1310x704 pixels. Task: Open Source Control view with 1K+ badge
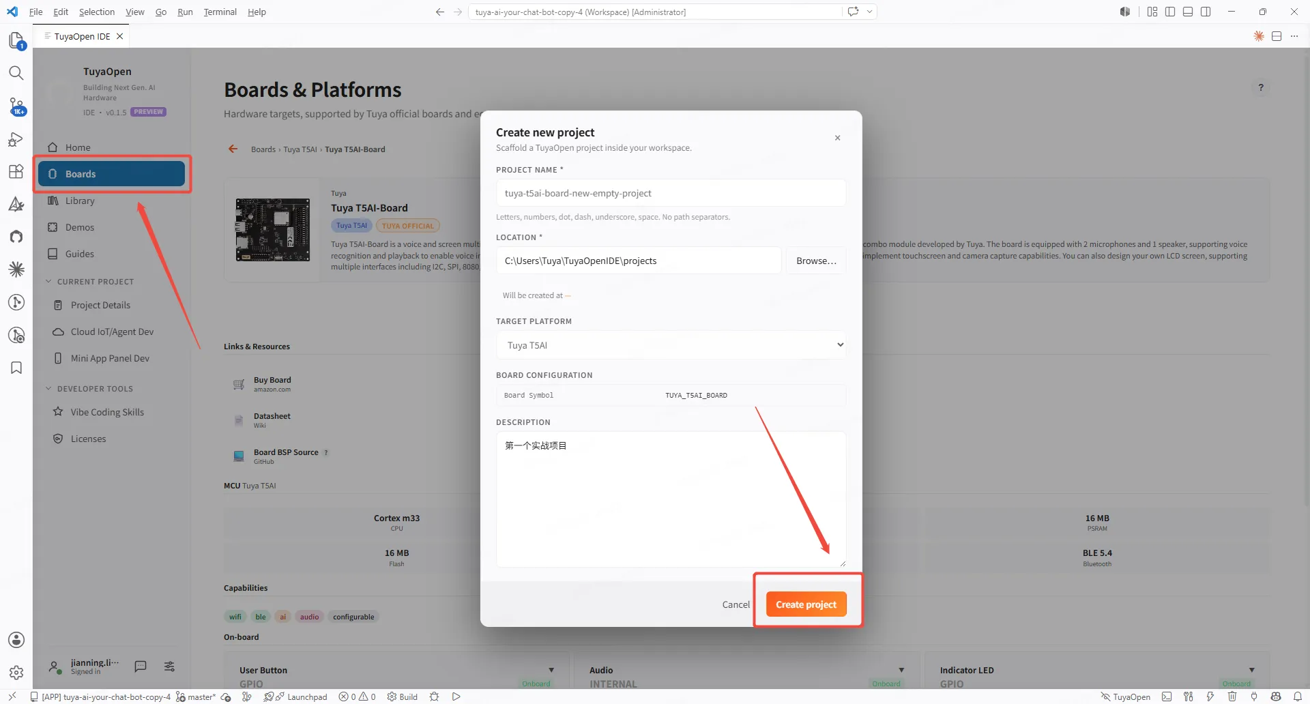16,106
